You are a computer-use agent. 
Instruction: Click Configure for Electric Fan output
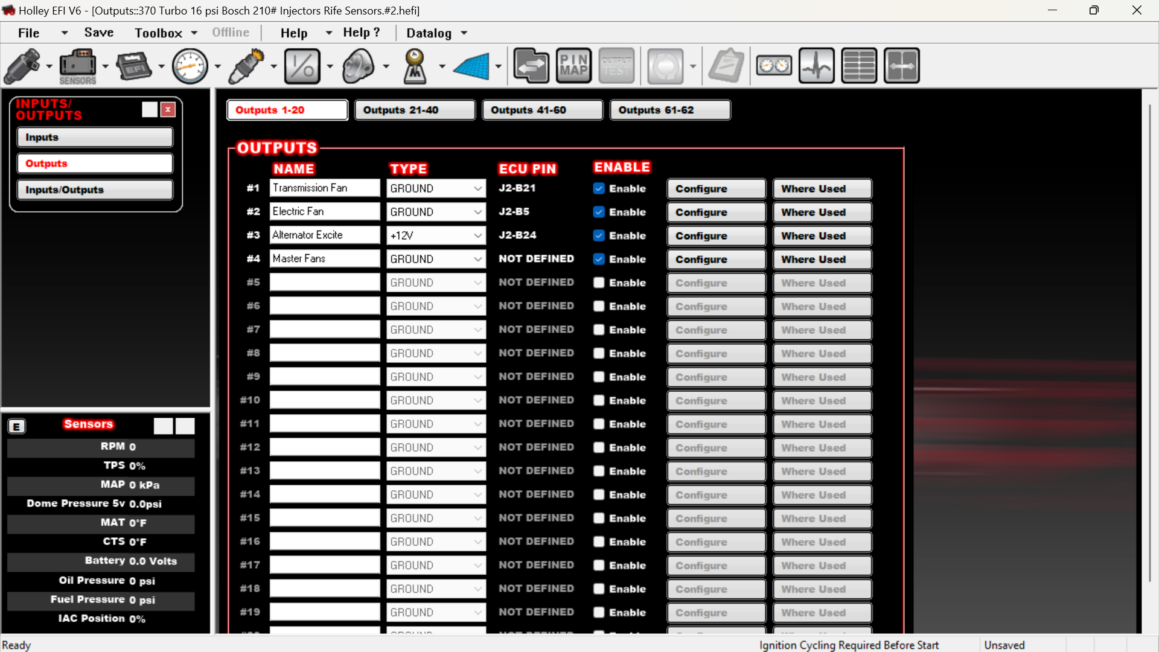tap(716, 212)
